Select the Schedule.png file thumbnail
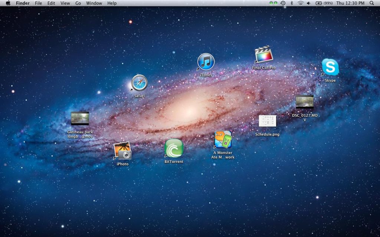The image size is (380, 237). tap(267, 121)
